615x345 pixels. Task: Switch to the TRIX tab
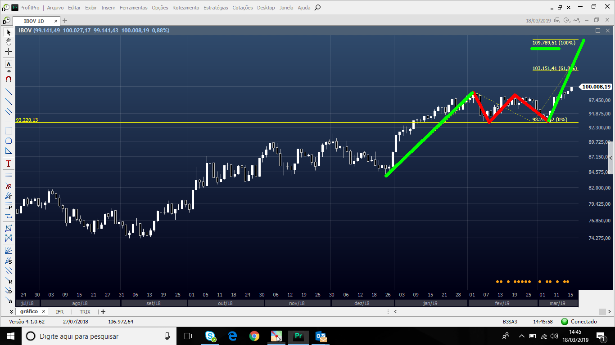pyautogui.click(x=85, y=312)
